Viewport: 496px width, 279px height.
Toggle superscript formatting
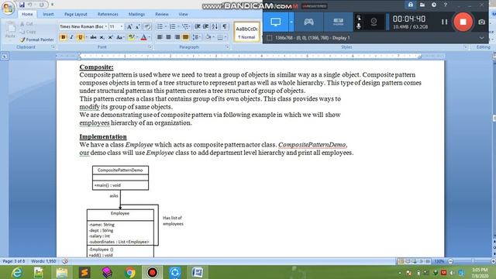pyautogui.click(x=110, y=37)
